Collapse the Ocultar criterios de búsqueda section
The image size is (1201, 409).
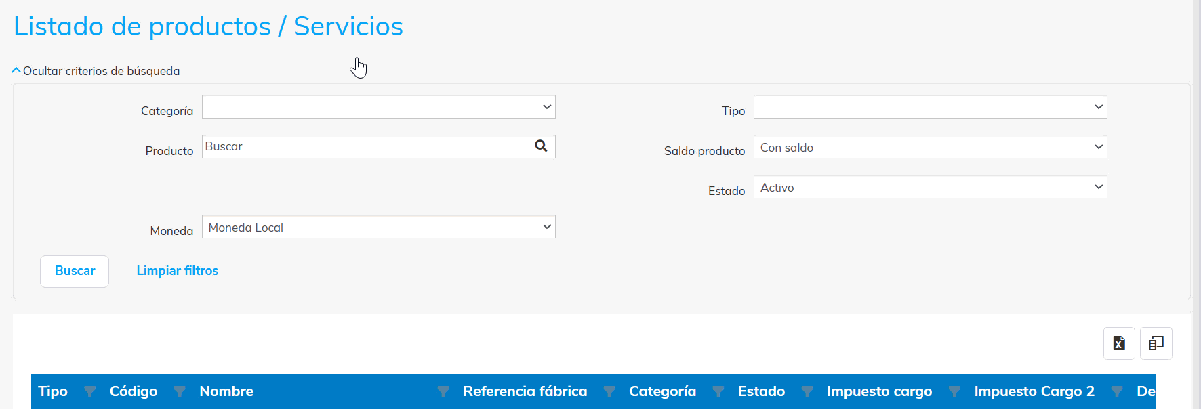pyautogui.click(x=96, y=71)
